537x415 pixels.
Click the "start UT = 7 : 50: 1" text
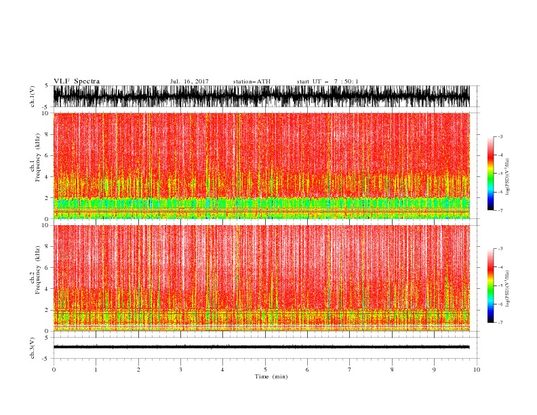327,81
